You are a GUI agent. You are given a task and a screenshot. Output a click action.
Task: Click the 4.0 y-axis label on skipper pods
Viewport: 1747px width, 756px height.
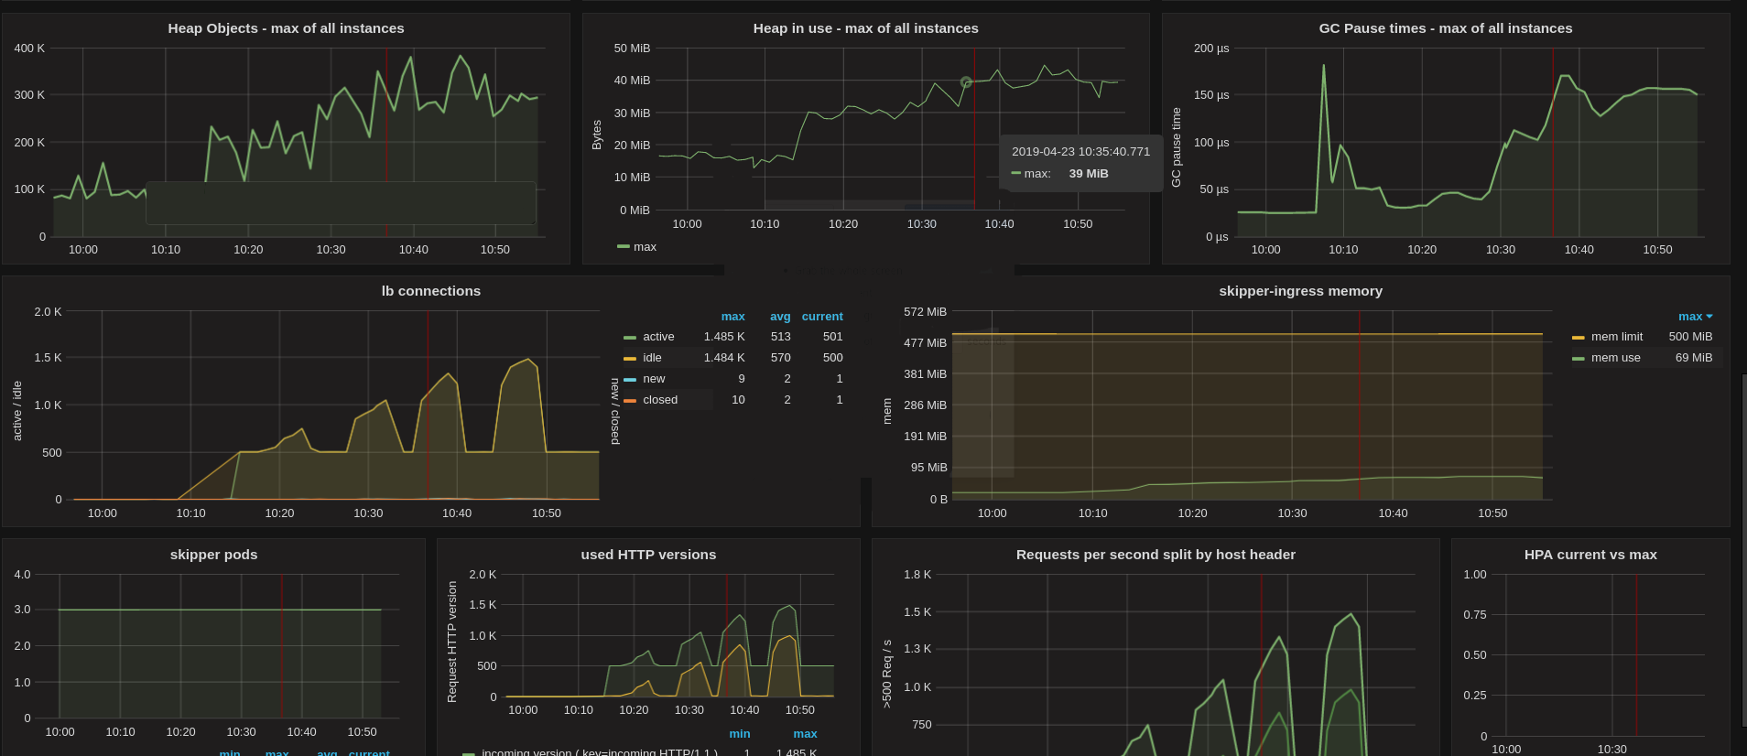(22, 575)
